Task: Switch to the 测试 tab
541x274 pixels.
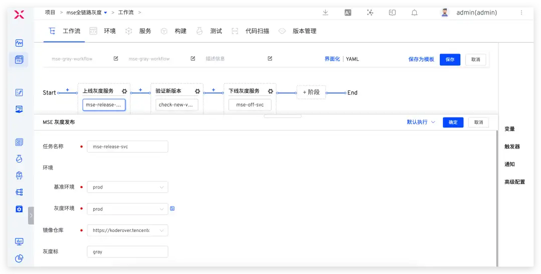Action: coord(209,31)
